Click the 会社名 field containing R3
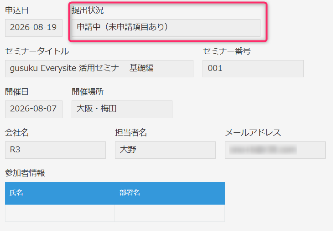Viewport: 333px width, 231px height. (55, 150)
